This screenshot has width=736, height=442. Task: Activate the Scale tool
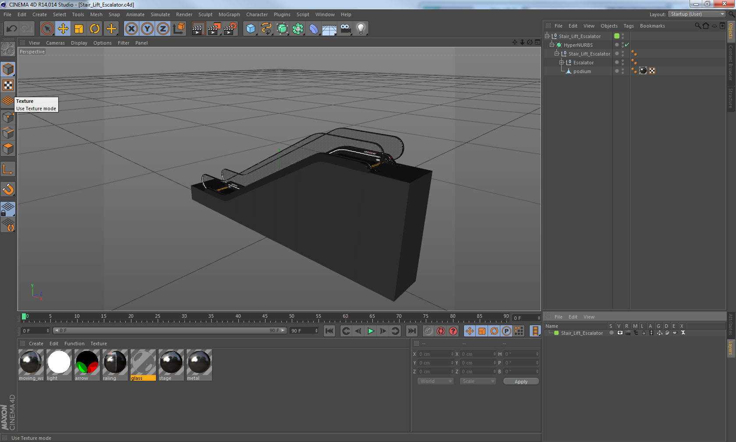(x=79, y=29)
